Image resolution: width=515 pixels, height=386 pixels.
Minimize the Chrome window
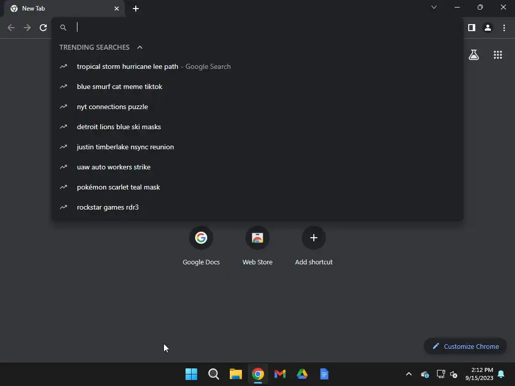click(457, 7)
